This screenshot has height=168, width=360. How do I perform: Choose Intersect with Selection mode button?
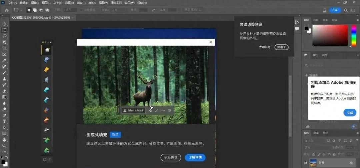(47, 10)
